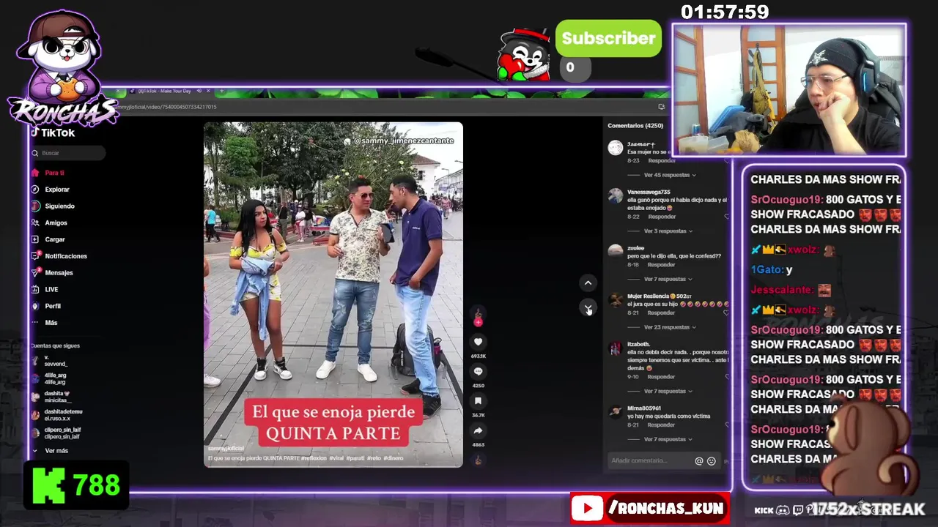Viewport: 938px width, 527px height.
Task: Click the Mensajes paper-plane icon
Action: point(35,273)
